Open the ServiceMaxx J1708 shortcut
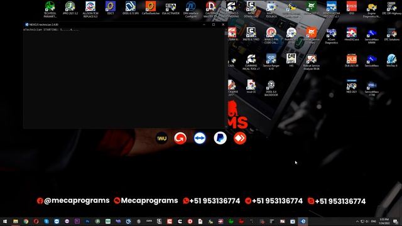The image size is (402, 226). click(371, 88)
